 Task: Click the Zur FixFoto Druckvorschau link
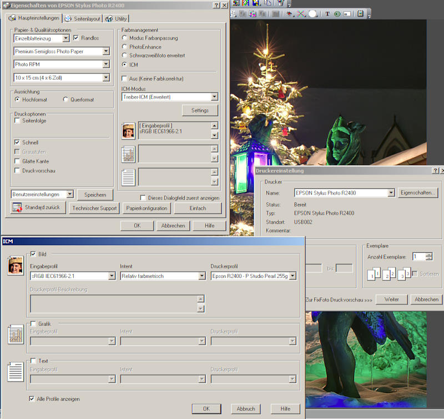339,300
